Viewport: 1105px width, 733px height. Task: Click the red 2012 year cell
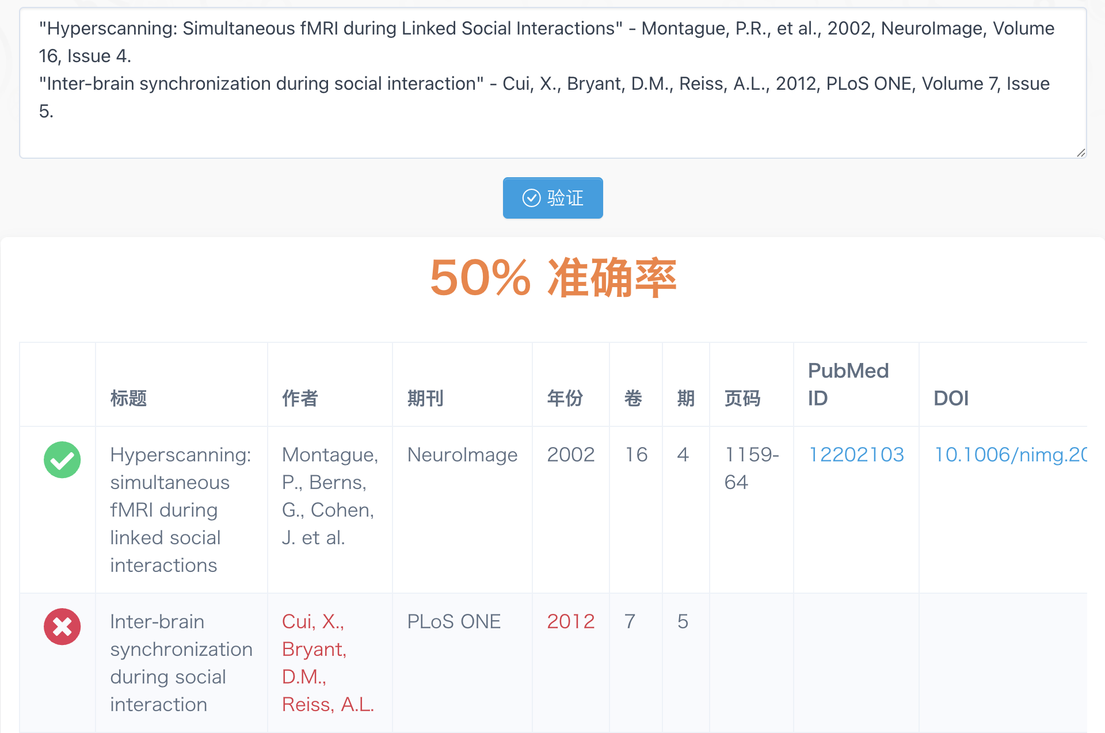click(570, 621)
